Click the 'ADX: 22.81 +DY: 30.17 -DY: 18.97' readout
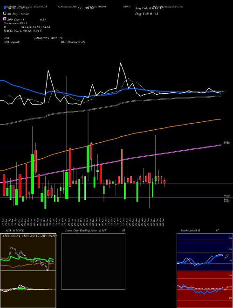Image resolution: width=233 pixels, height=308 pixels. tap(29, 236)
